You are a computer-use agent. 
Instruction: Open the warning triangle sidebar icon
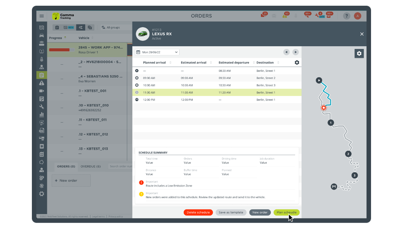click(x=42, y=83)
